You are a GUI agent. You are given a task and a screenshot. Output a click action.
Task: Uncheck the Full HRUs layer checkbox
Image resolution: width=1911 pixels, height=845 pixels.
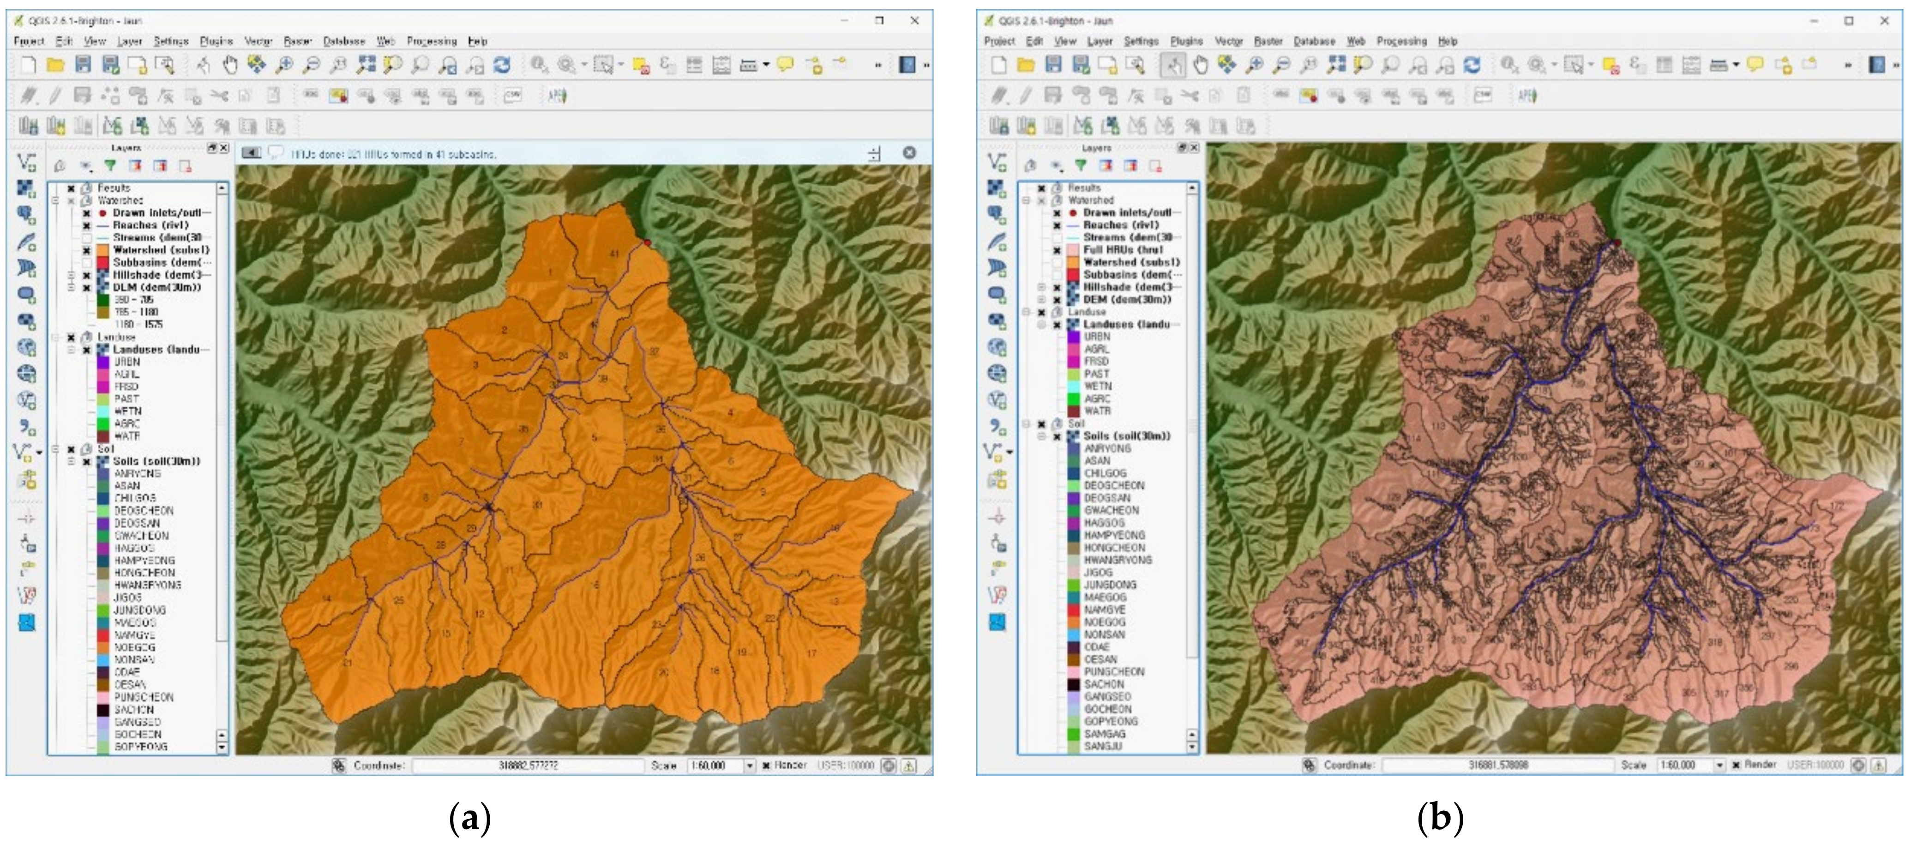[1057, 250]
